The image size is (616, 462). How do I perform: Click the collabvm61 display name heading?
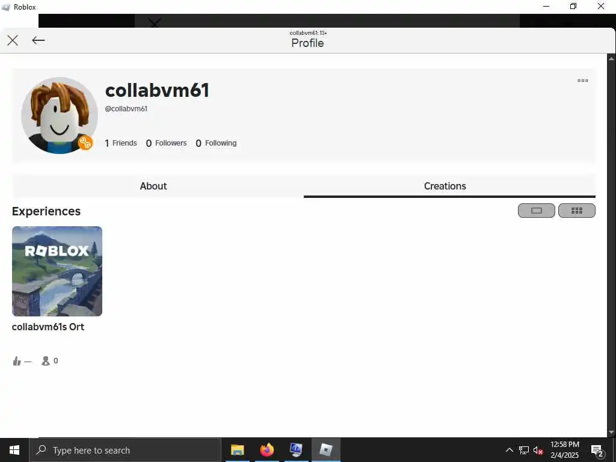pos(157,90)
